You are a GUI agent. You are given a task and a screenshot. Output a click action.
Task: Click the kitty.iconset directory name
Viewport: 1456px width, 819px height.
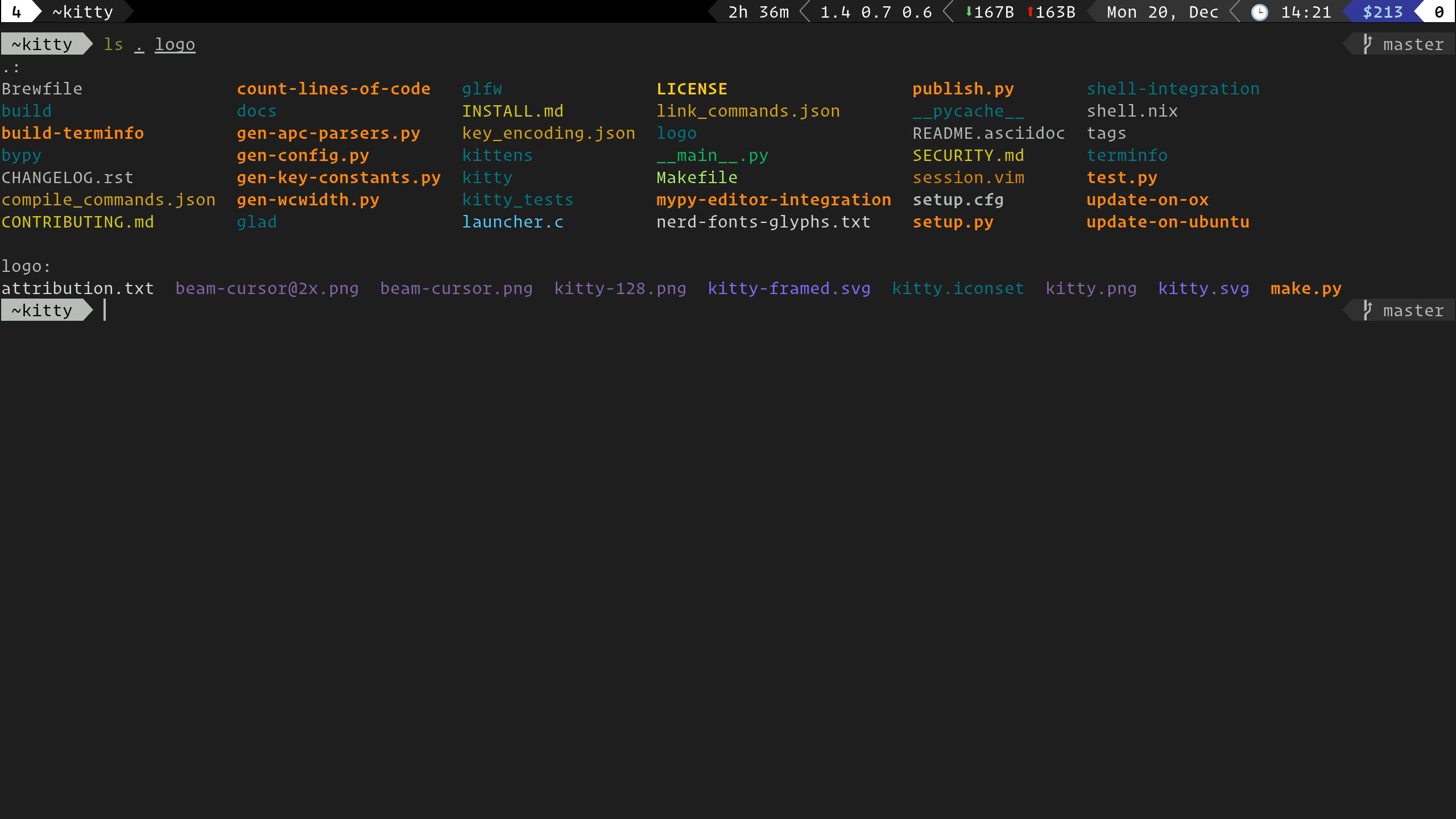click(x=958, y=288)
